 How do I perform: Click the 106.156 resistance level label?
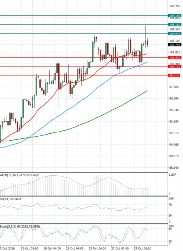coord(175,16)
